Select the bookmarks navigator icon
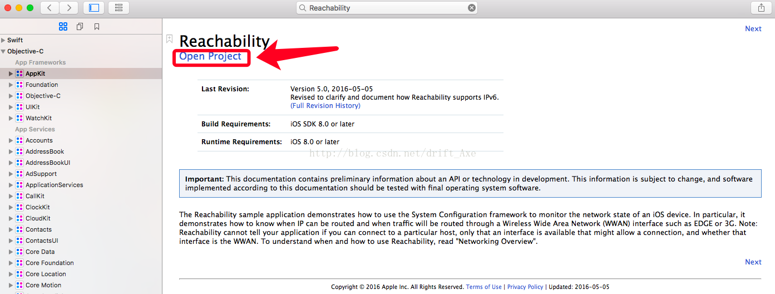The image size is (775, 294). (97, 26)
